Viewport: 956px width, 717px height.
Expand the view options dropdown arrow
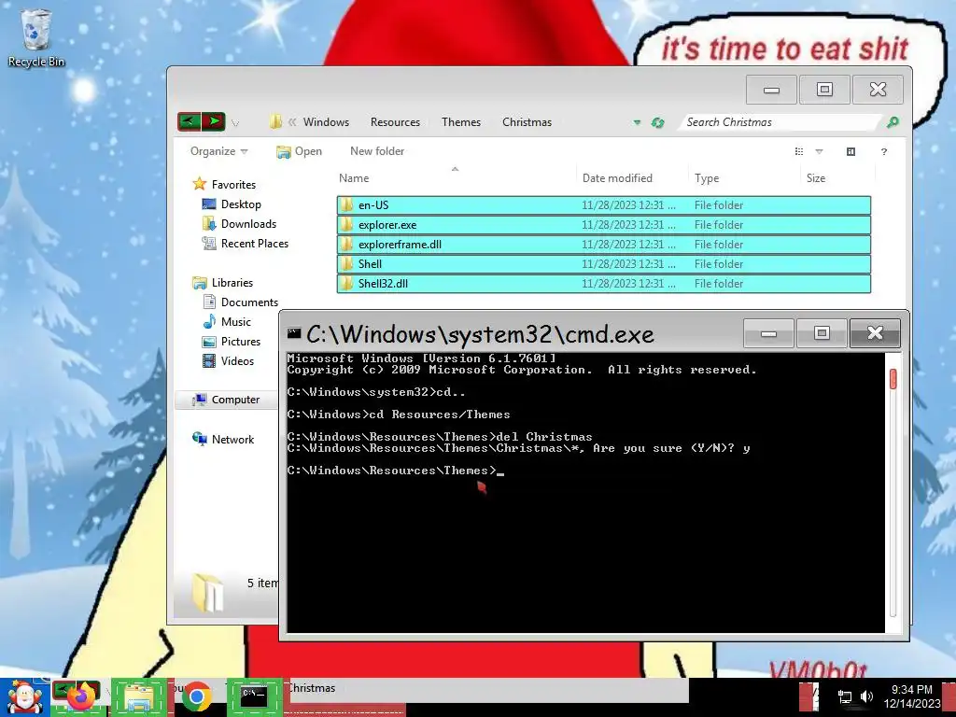tap(819, 151)
